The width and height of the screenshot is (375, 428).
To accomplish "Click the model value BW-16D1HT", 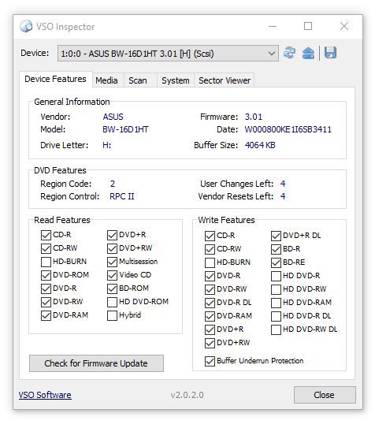I will tap(125, 129).
